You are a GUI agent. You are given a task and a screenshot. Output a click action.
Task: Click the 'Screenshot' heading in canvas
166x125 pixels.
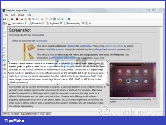(x=20, y=30)
